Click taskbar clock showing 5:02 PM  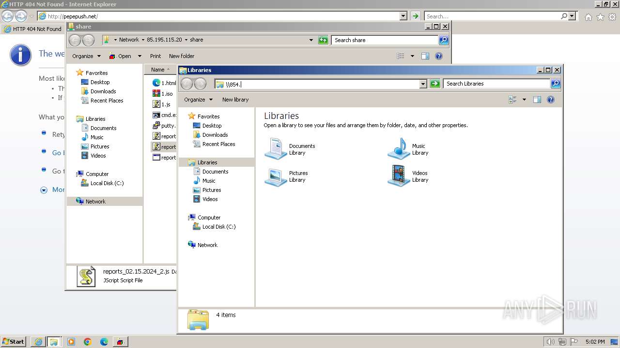pyautogui.click(x=595, y=342)
